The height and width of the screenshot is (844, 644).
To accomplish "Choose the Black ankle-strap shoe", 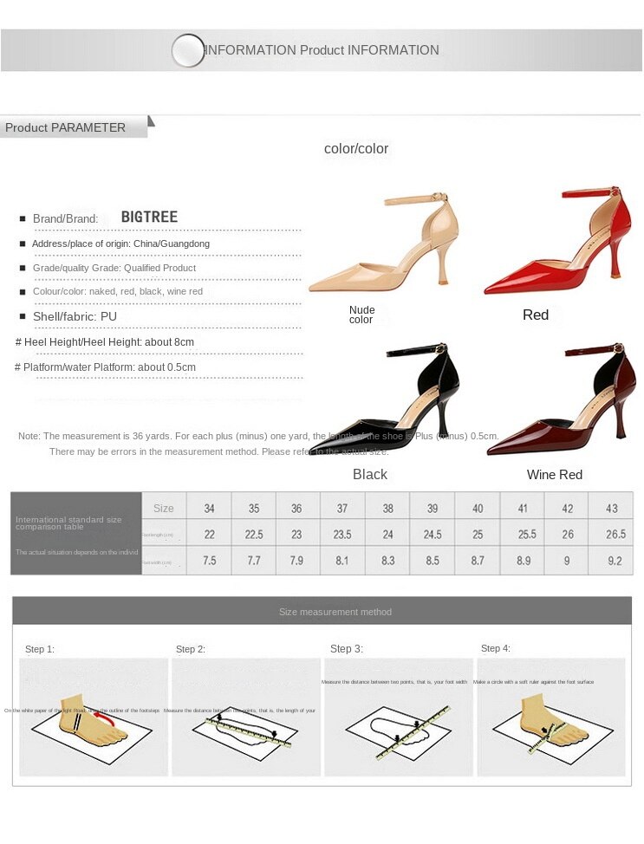I will click(385, 399).
